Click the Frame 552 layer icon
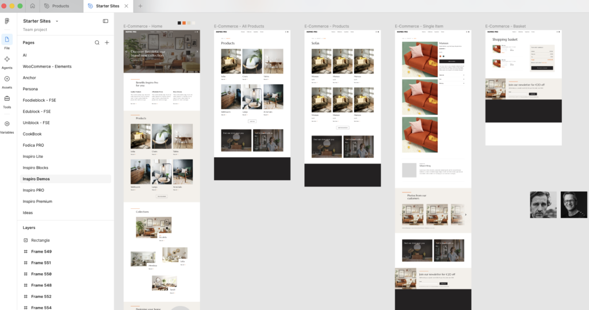Viewport: 589px width, 310px height. click(x=25, y=296)
